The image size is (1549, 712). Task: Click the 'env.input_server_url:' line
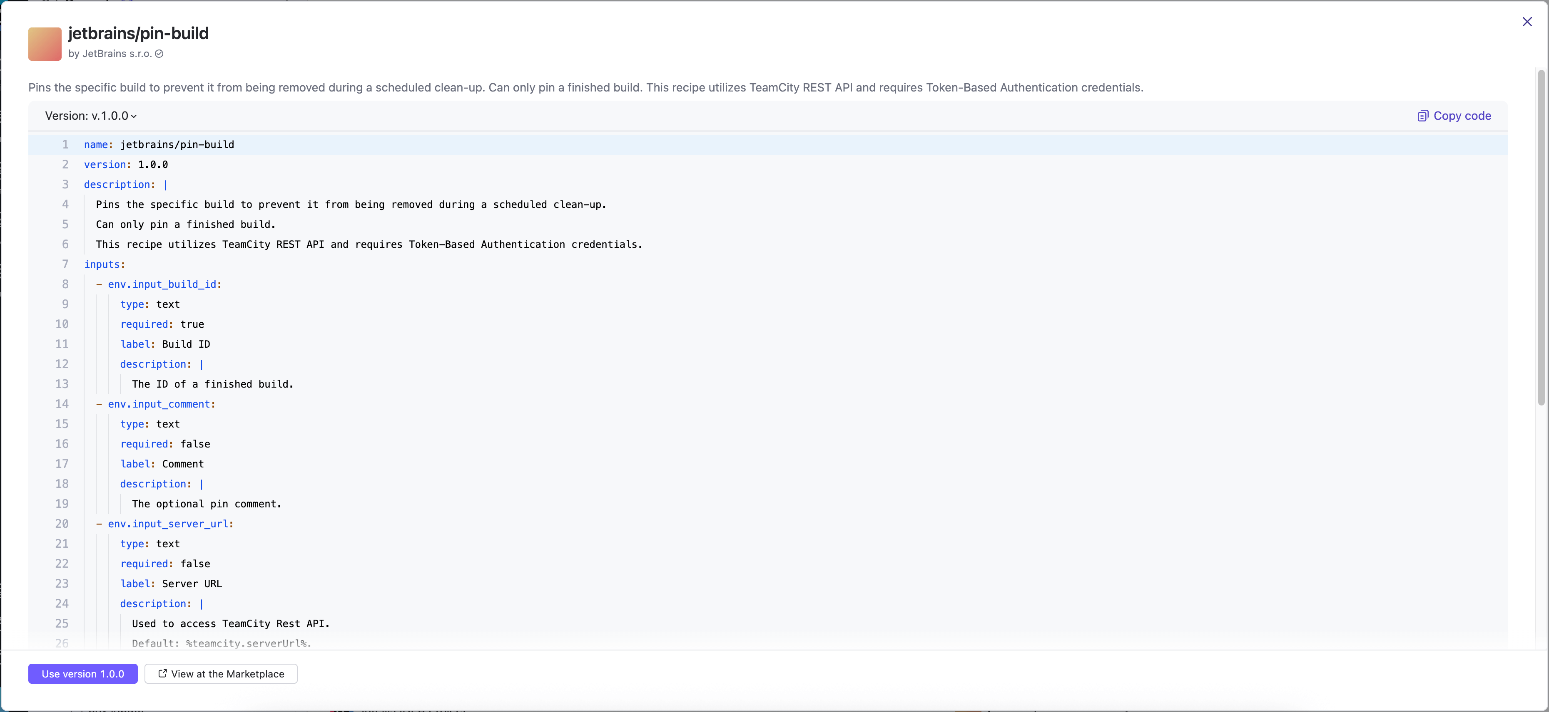coord(165,524)
